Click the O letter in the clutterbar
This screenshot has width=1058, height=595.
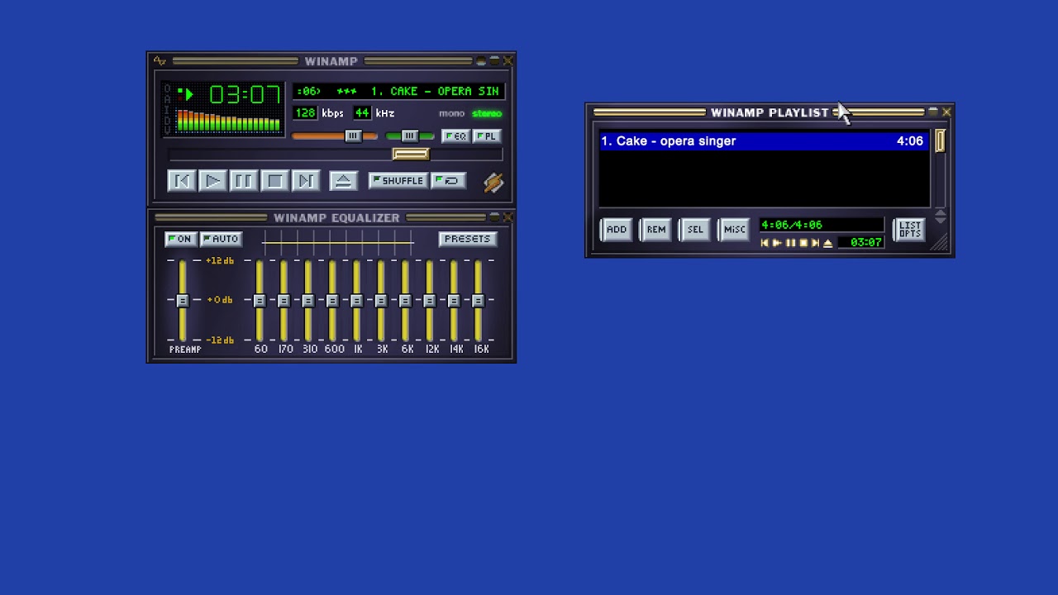tap(167, 89)
